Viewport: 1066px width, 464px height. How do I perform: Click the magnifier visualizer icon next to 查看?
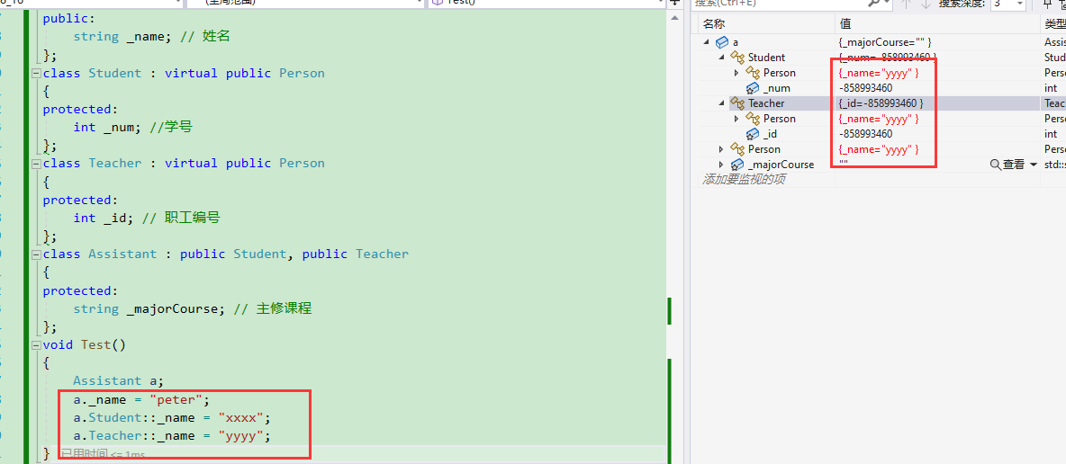pos(995,165)
